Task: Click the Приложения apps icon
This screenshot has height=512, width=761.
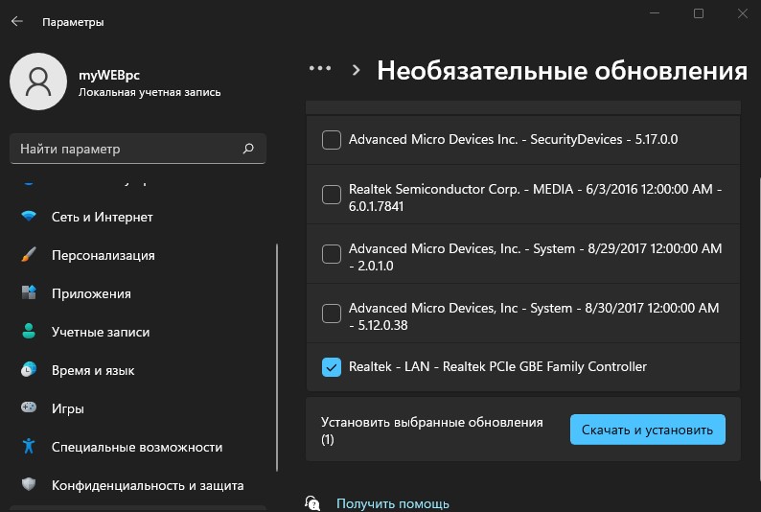Action: 29,292
